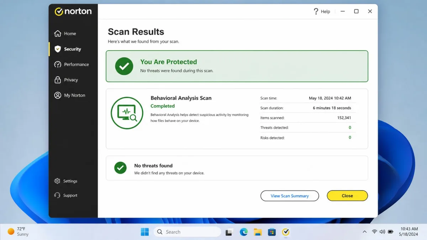Click the Scan Results heading

pyautogui.click(x=136, y=32)
